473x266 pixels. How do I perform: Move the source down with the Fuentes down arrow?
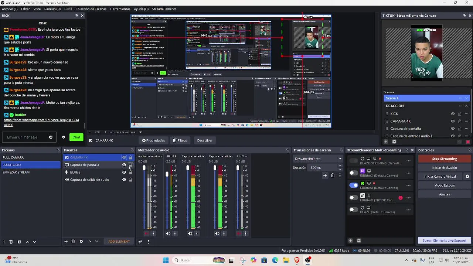(x=96, y=241)
